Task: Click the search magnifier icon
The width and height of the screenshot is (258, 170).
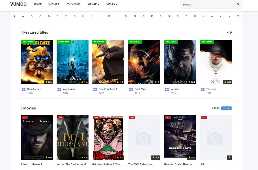Action: 238,4
